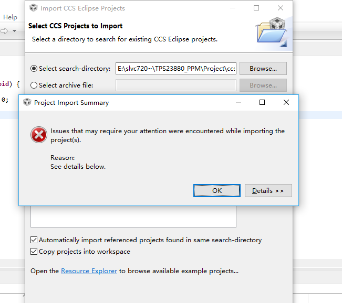This screenshot has width=342, height=303.
Task: Uncheck Copy projects into workspace
Action: [x=34, y=252]
